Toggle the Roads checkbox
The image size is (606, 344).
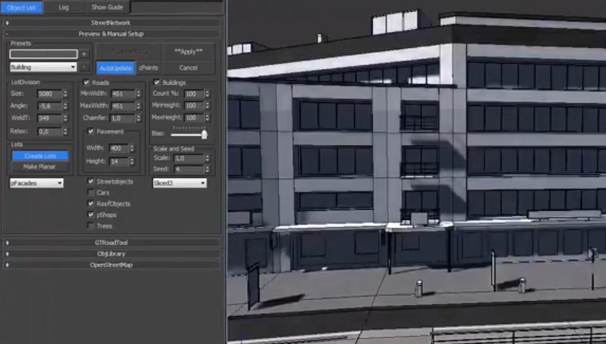tap(87, 83)
